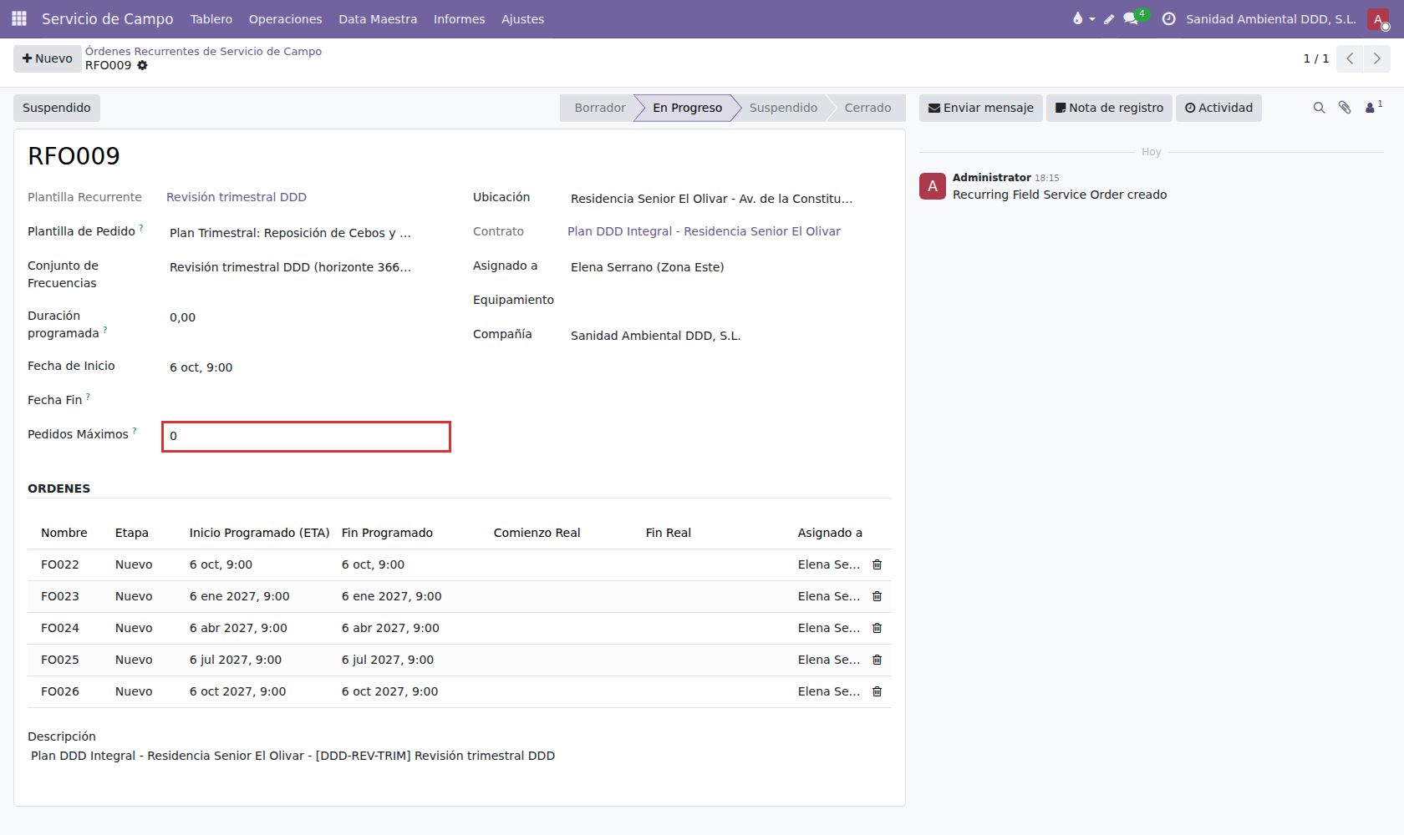Open the activities clock icon in navbar

1169,18
